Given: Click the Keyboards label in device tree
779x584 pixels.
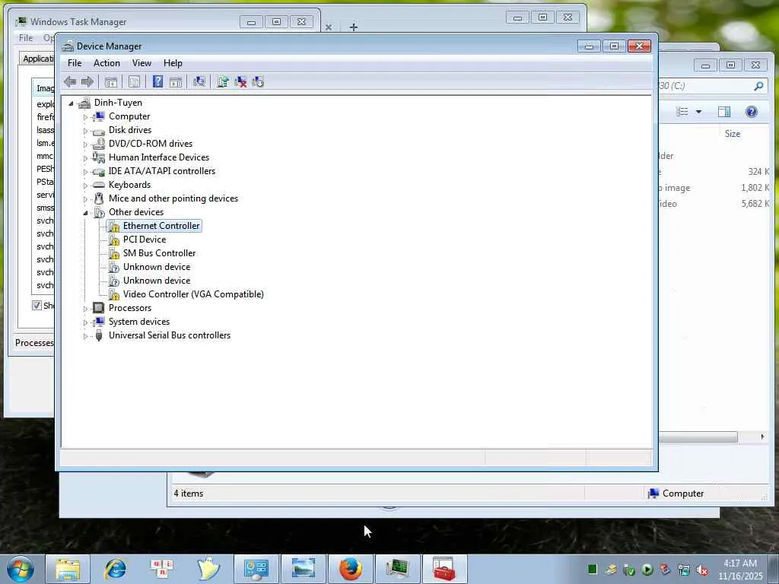Looking at the screenshot, I should tap(129, 185).
